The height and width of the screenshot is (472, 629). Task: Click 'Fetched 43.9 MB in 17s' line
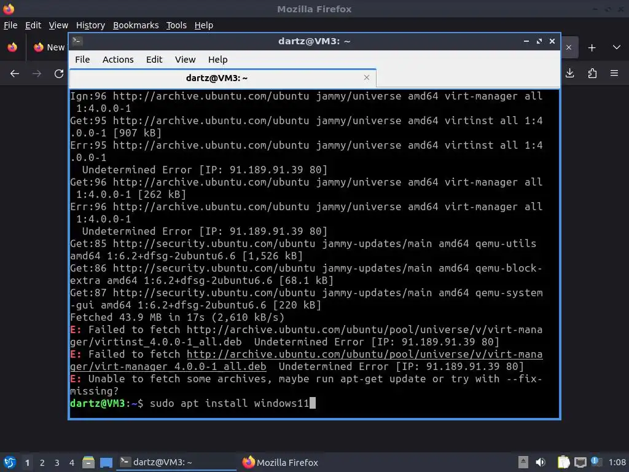pyautogui.click(x=177, y=318)
